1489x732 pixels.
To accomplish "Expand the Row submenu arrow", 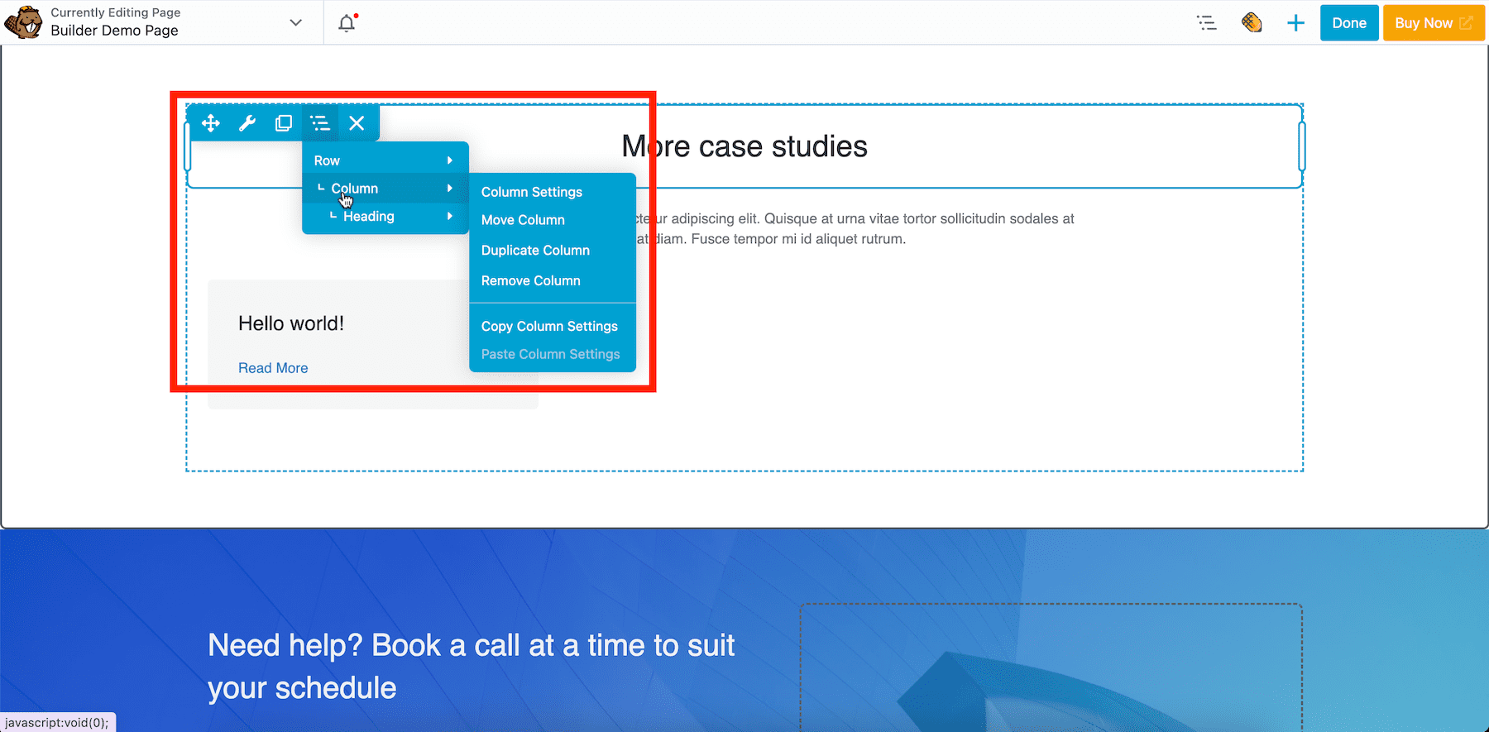I will (x=450, y=160).
